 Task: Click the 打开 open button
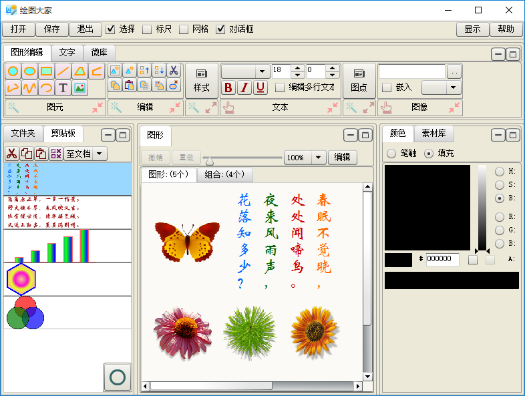pos(19,29)
